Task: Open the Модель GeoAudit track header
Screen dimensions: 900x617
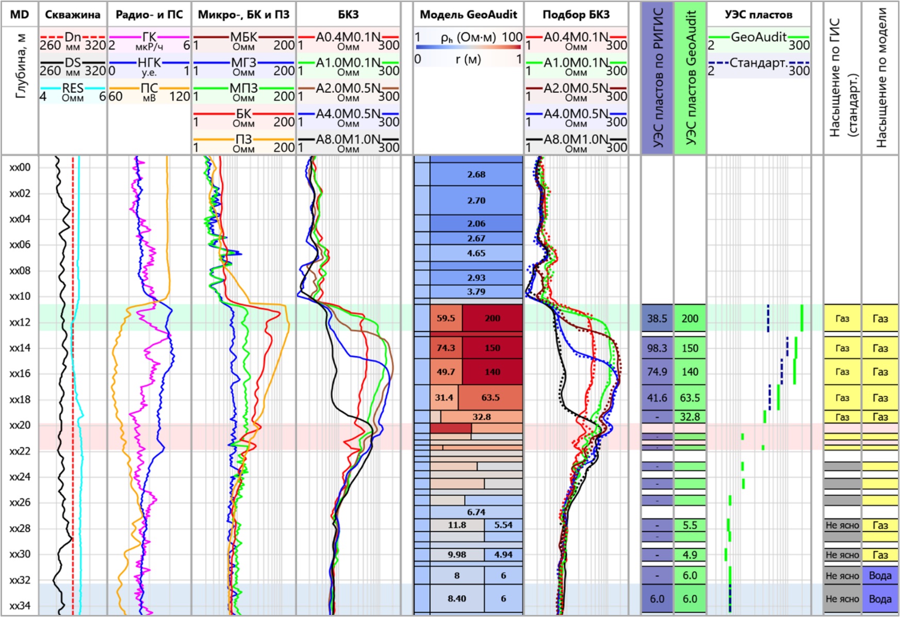Action: [468, 14]
